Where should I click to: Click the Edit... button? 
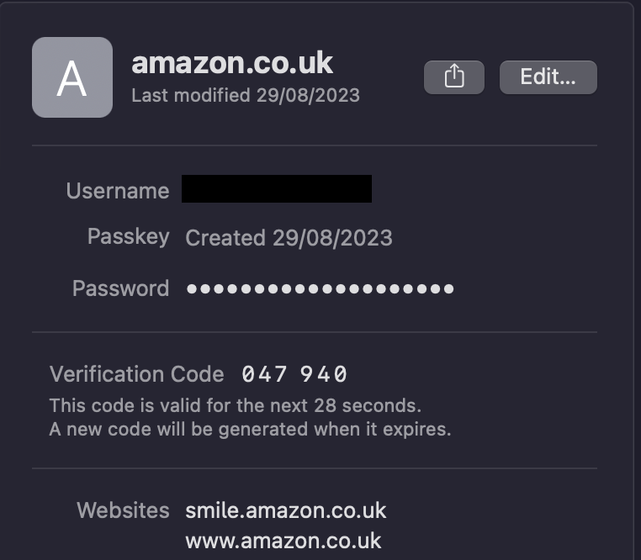(548, 77)
